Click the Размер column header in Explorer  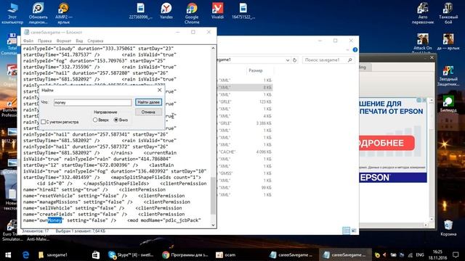(256, 70)
